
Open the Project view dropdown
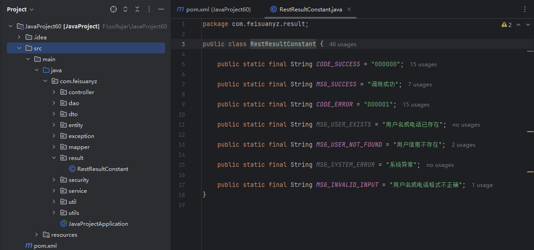(x=20, y=10)
